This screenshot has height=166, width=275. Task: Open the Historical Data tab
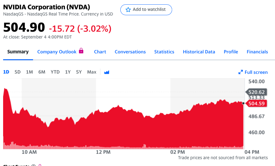coord(199,52)
